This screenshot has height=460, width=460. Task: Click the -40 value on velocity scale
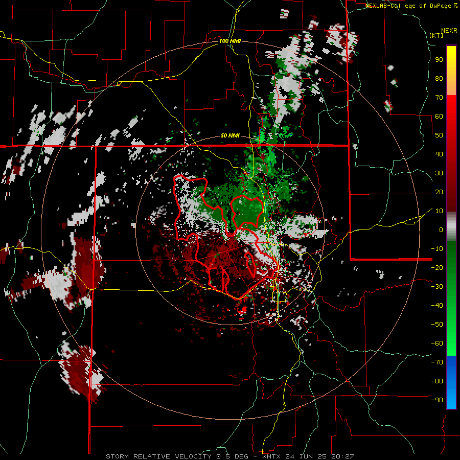point(437,306)
